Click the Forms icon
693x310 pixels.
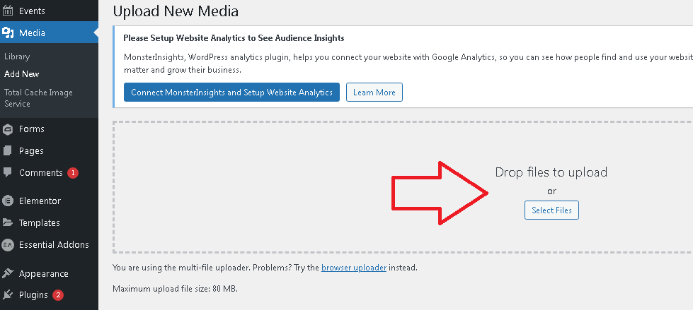point(8,129)
